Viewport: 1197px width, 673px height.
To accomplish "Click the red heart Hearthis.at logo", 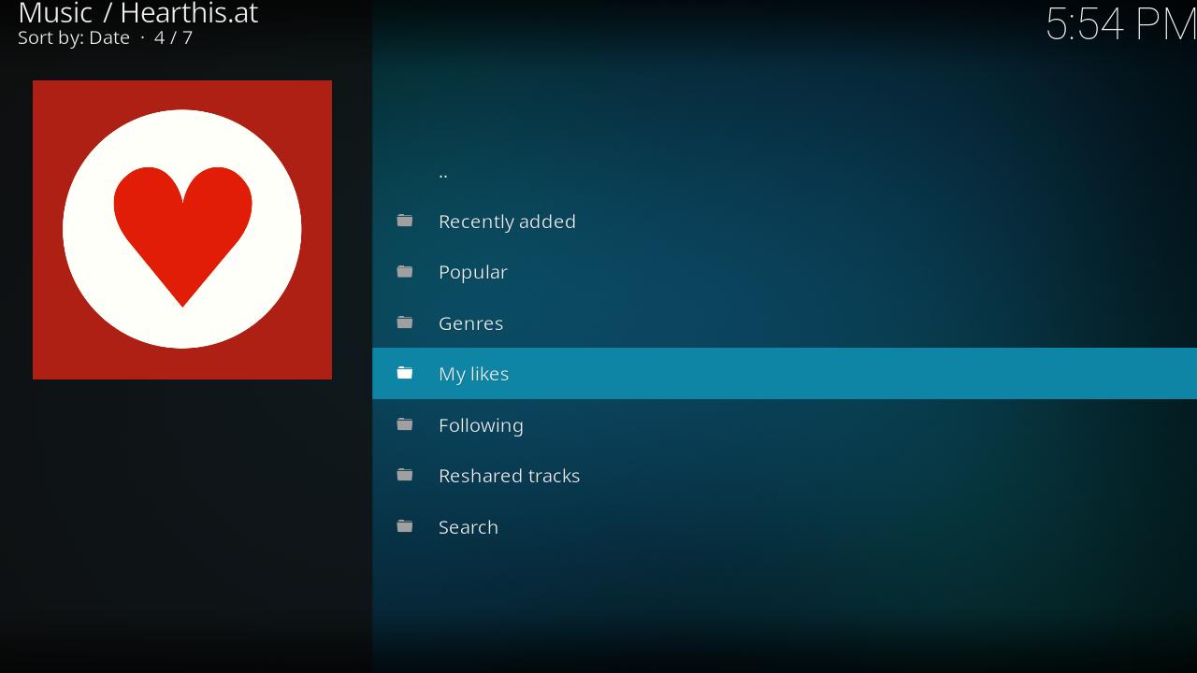I will 182,230.
